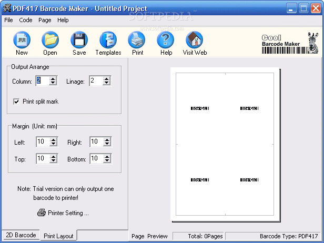This screenshot has width=324, height=243.
Task: Maximize the PDF417 Barcode Maker window
Action: [x=303, y=8]
